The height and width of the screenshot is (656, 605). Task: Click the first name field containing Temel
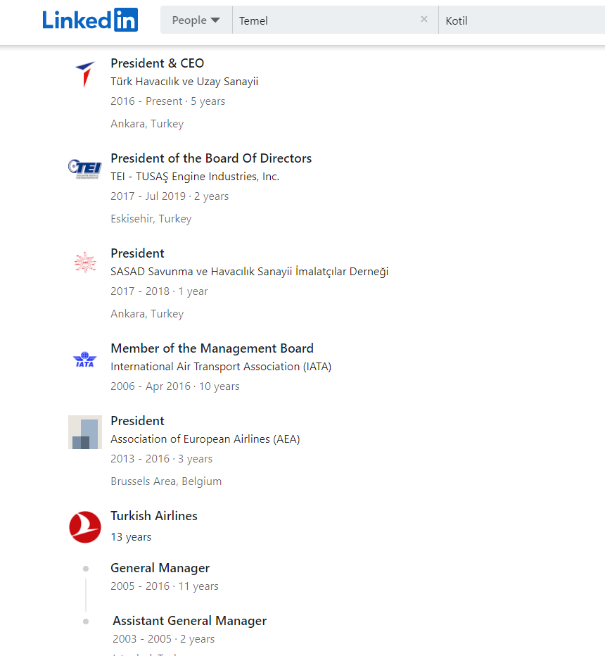tap(324, 20)
